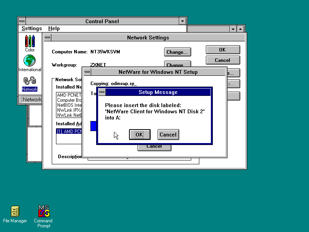
Task: Click Cancel in Network Settings window
Action: tap(223, 60)
